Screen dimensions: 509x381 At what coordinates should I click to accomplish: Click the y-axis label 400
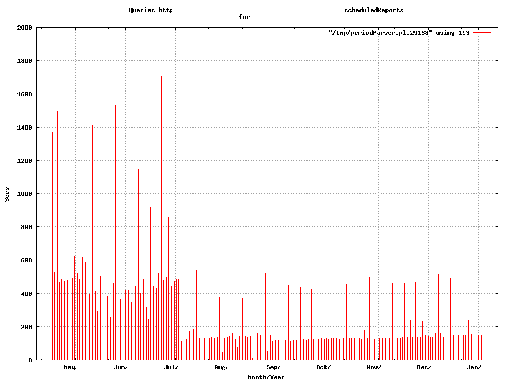pyautogui.click(x=27, y=294)
